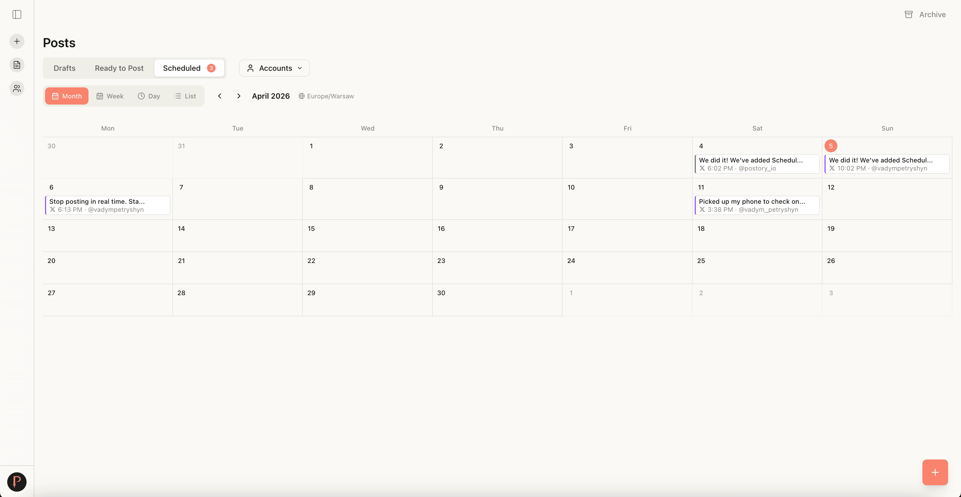Switch to Day view

(x=149, y=96)
